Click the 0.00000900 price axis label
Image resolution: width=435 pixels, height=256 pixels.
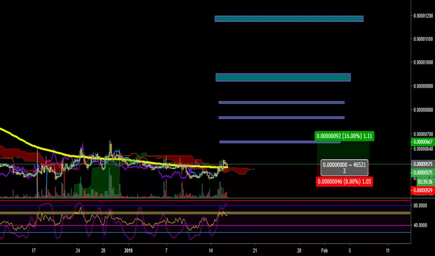pyautogui.click(x=423, y=86)
